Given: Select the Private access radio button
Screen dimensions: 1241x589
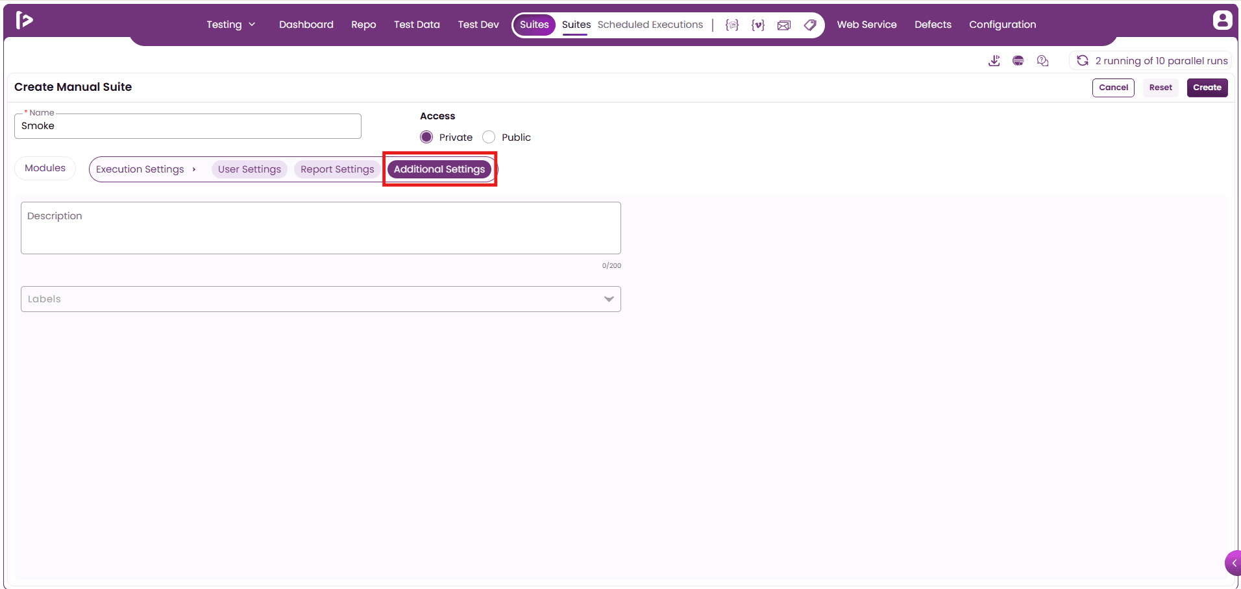Looking at the screenshot, I should (426, 137).
